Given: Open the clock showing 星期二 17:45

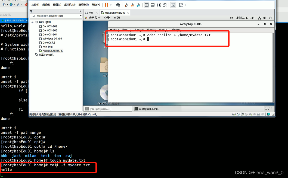Looking at the screenshot, I should pyautogui.click(x=245, y=18).
